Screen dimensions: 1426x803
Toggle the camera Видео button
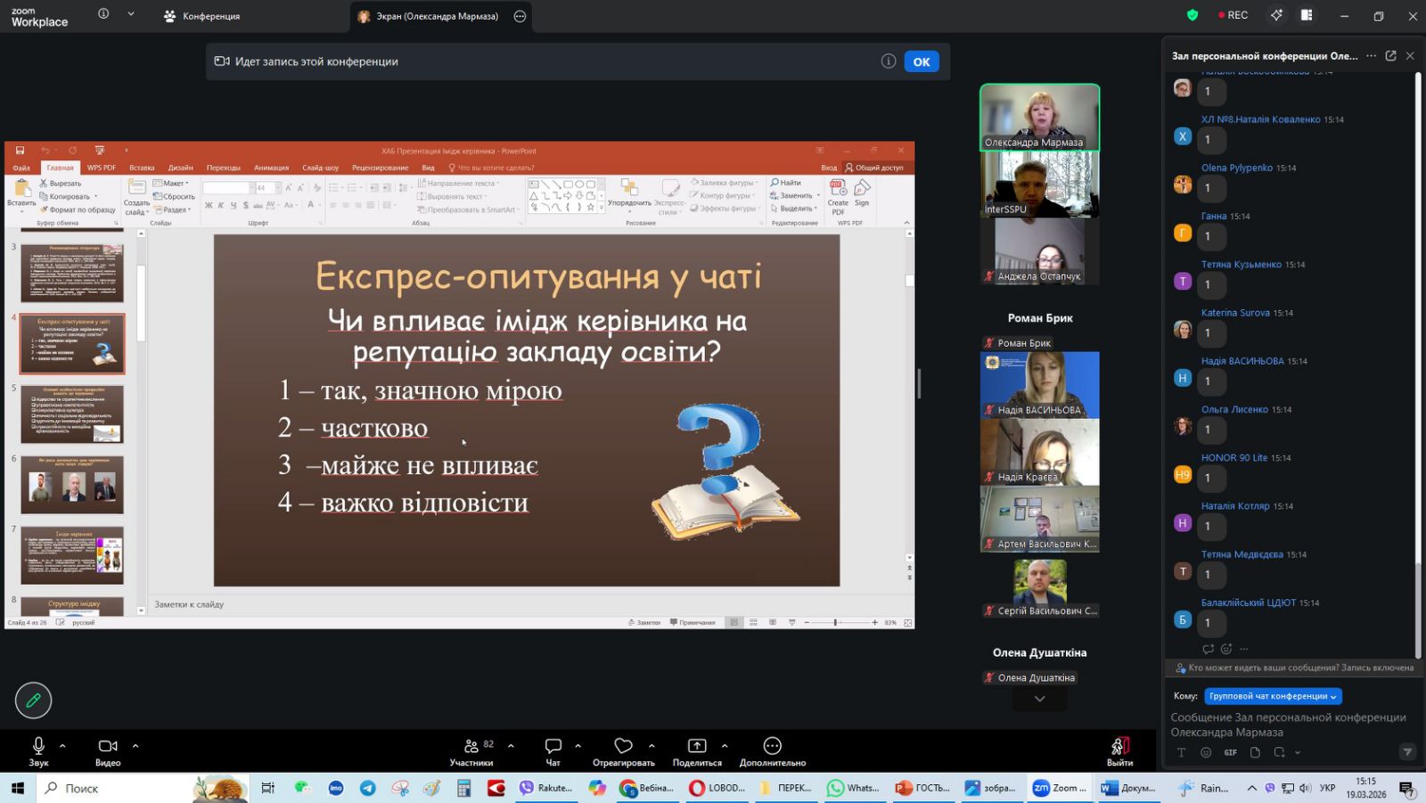click(108, 751)
